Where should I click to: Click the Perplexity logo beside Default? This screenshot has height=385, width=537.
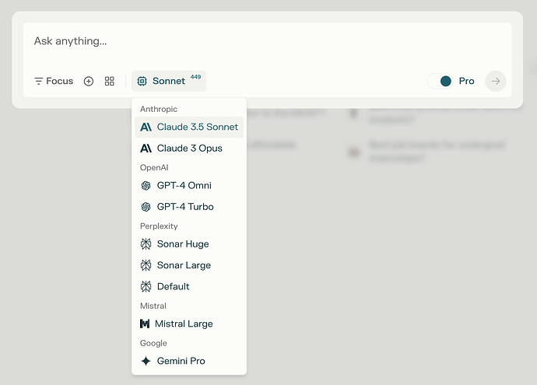coord(146,286)
